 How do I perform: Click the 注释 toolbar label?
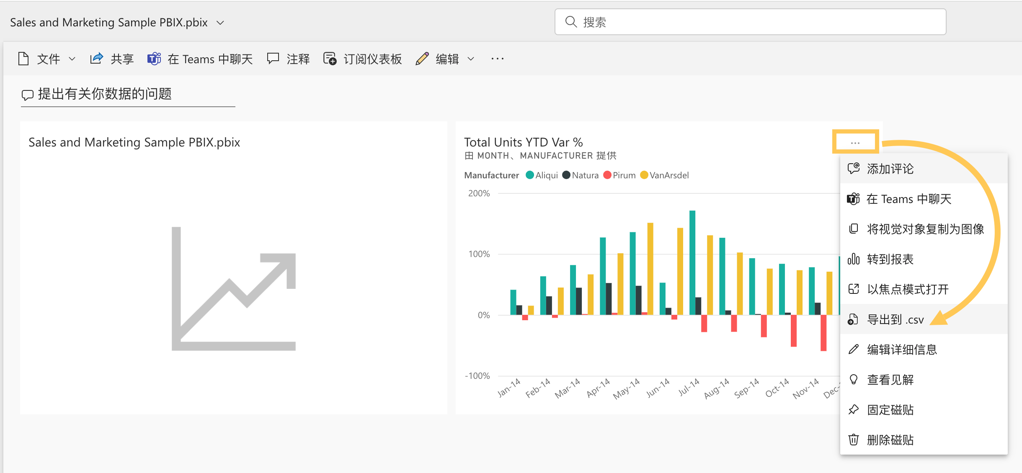pyautogui.click(x=298, y=59)
